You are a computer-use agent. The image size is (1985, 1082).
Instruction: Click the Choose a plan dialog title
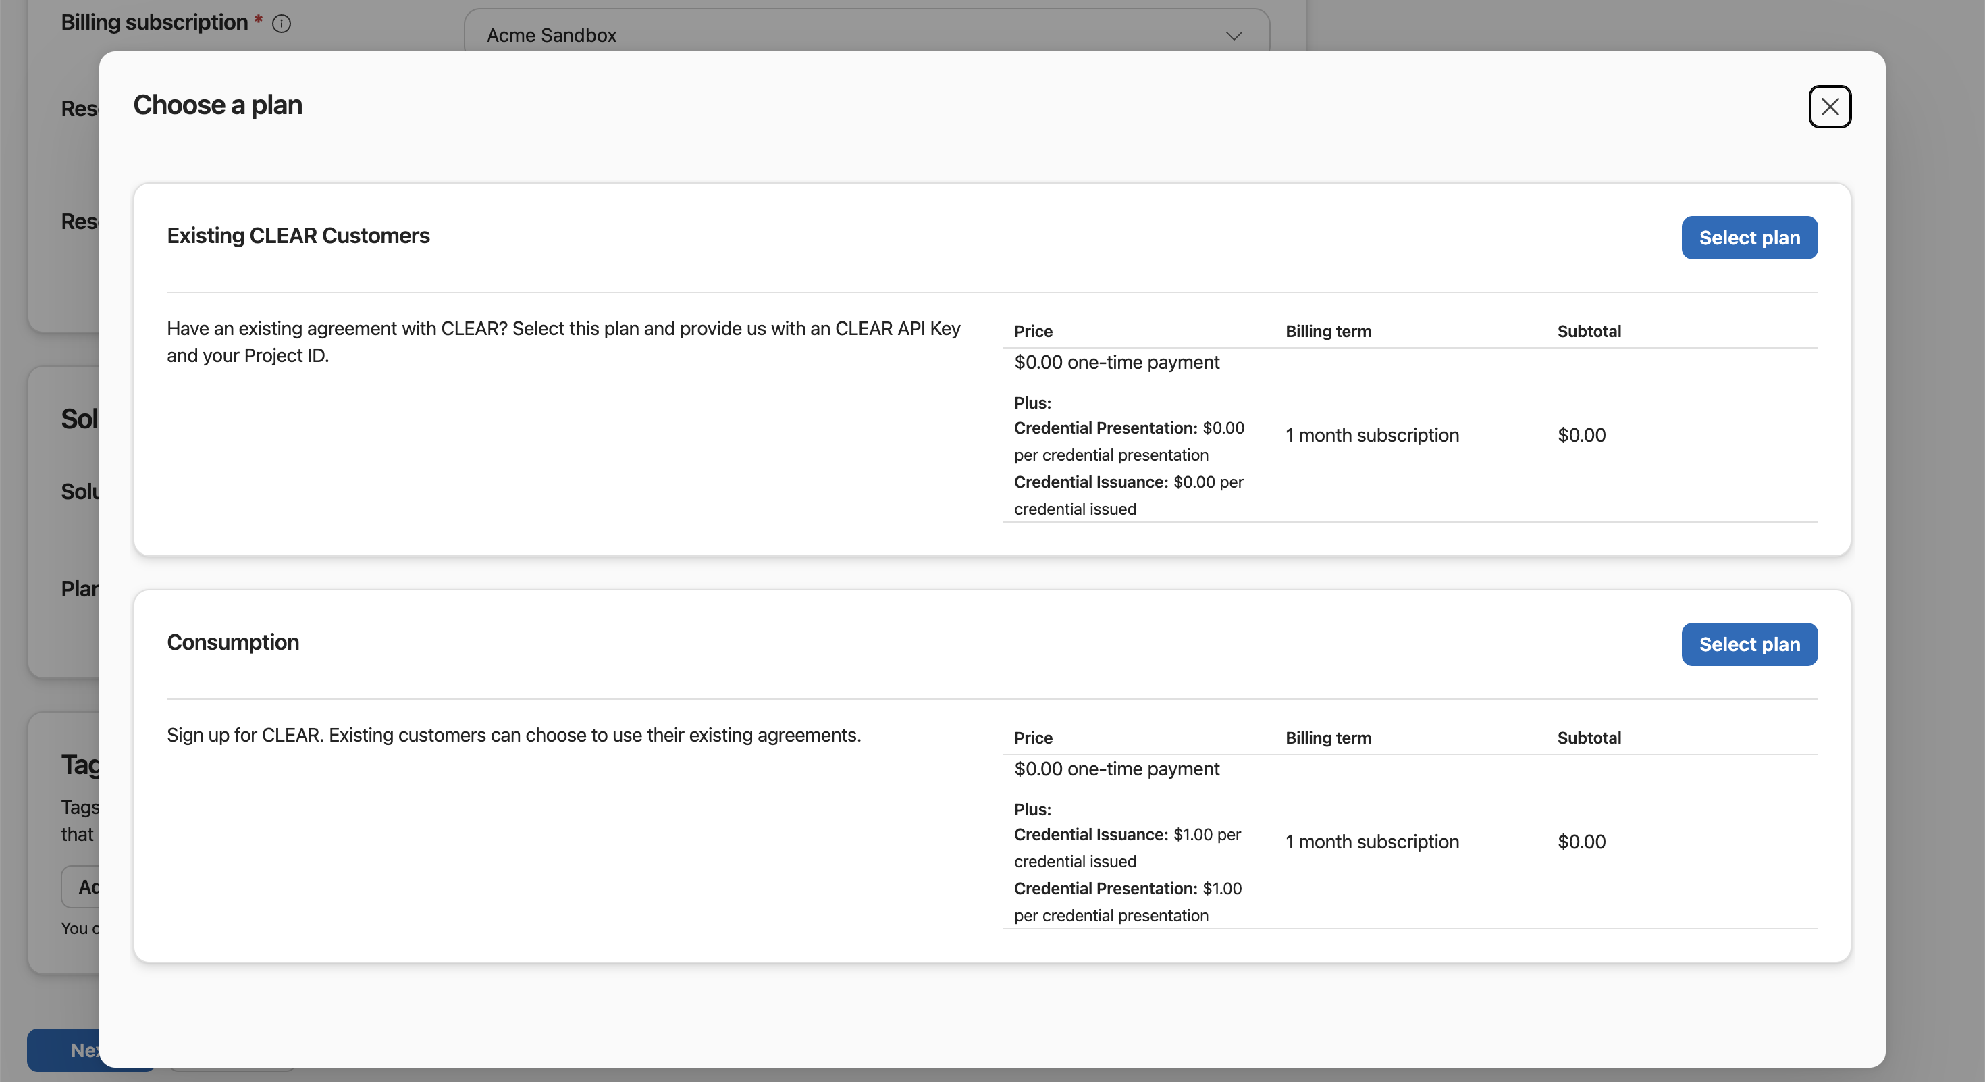pos(217,105)
